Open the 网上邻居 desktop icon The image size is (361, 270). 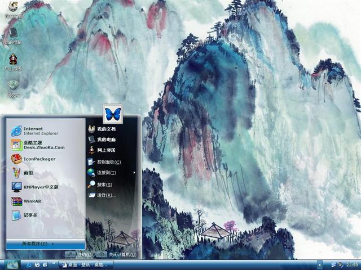(x=13, y=62)
